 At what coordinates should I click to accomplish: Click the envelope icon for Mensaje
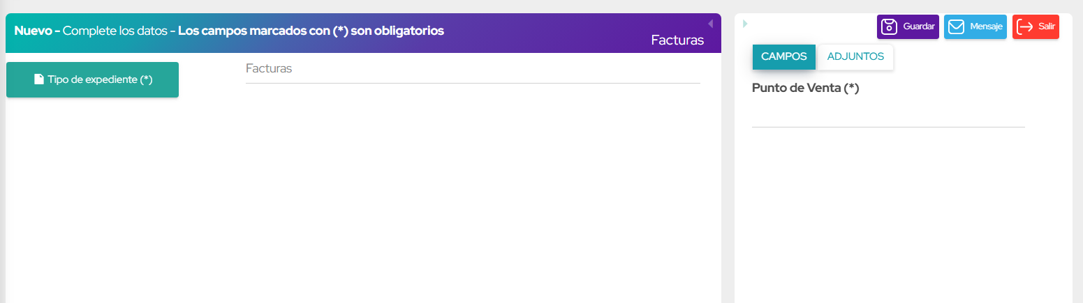click(956, 27)
